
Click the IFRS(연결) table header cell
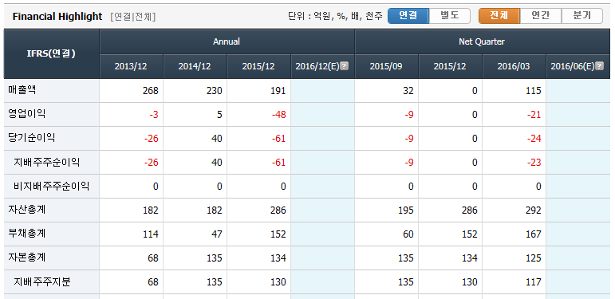pos(51,54)
